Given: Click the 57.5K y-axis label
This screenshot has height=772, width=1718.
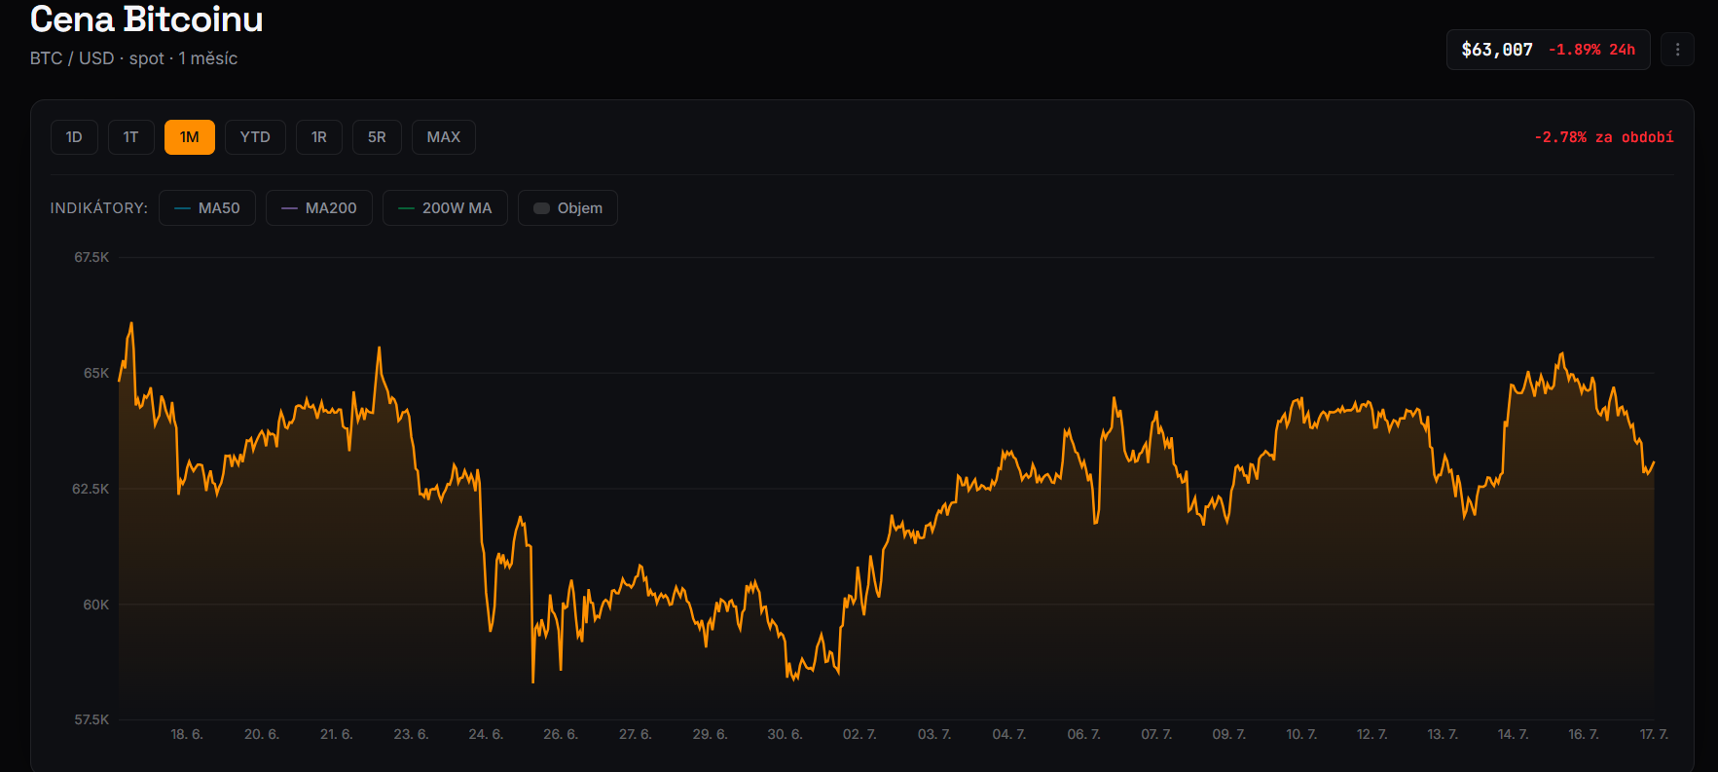Looking at the screenshot, I should pos(91,719).
